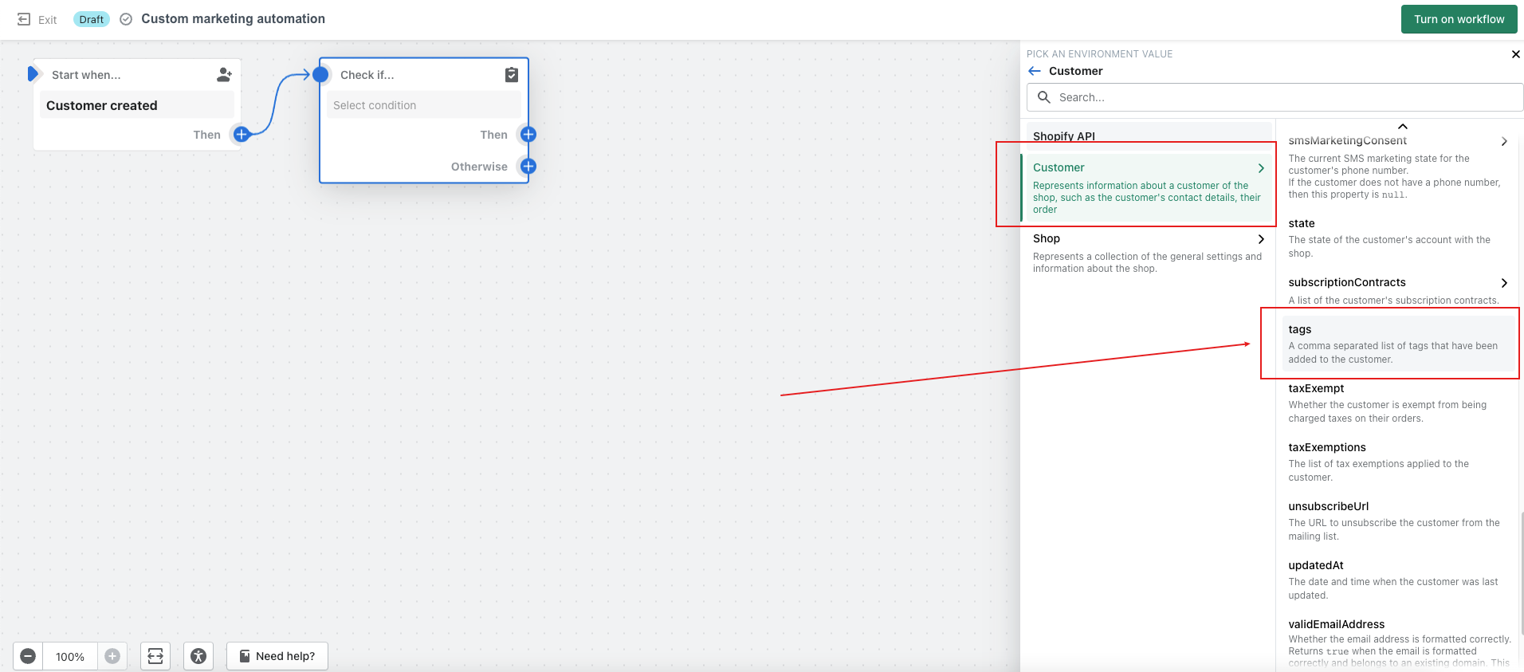Click the Select condition field
Viewport: 1524px width, 672px height.
click(424, 105)
